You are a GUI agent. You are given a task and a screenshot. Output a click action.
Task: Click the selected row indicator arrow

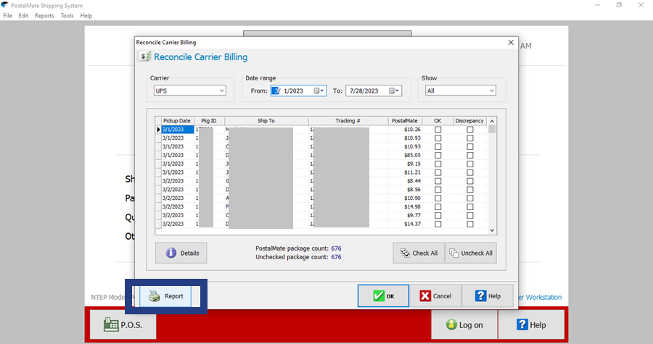158,130
